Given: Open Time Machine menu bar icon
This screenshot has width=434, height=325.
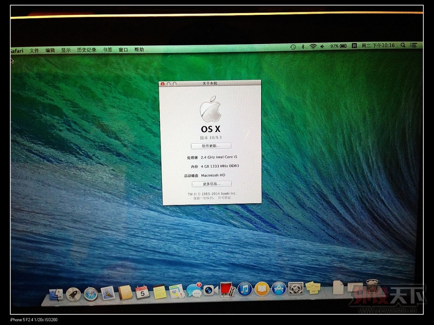Looking at the screenshot, I should coord(293,47).
